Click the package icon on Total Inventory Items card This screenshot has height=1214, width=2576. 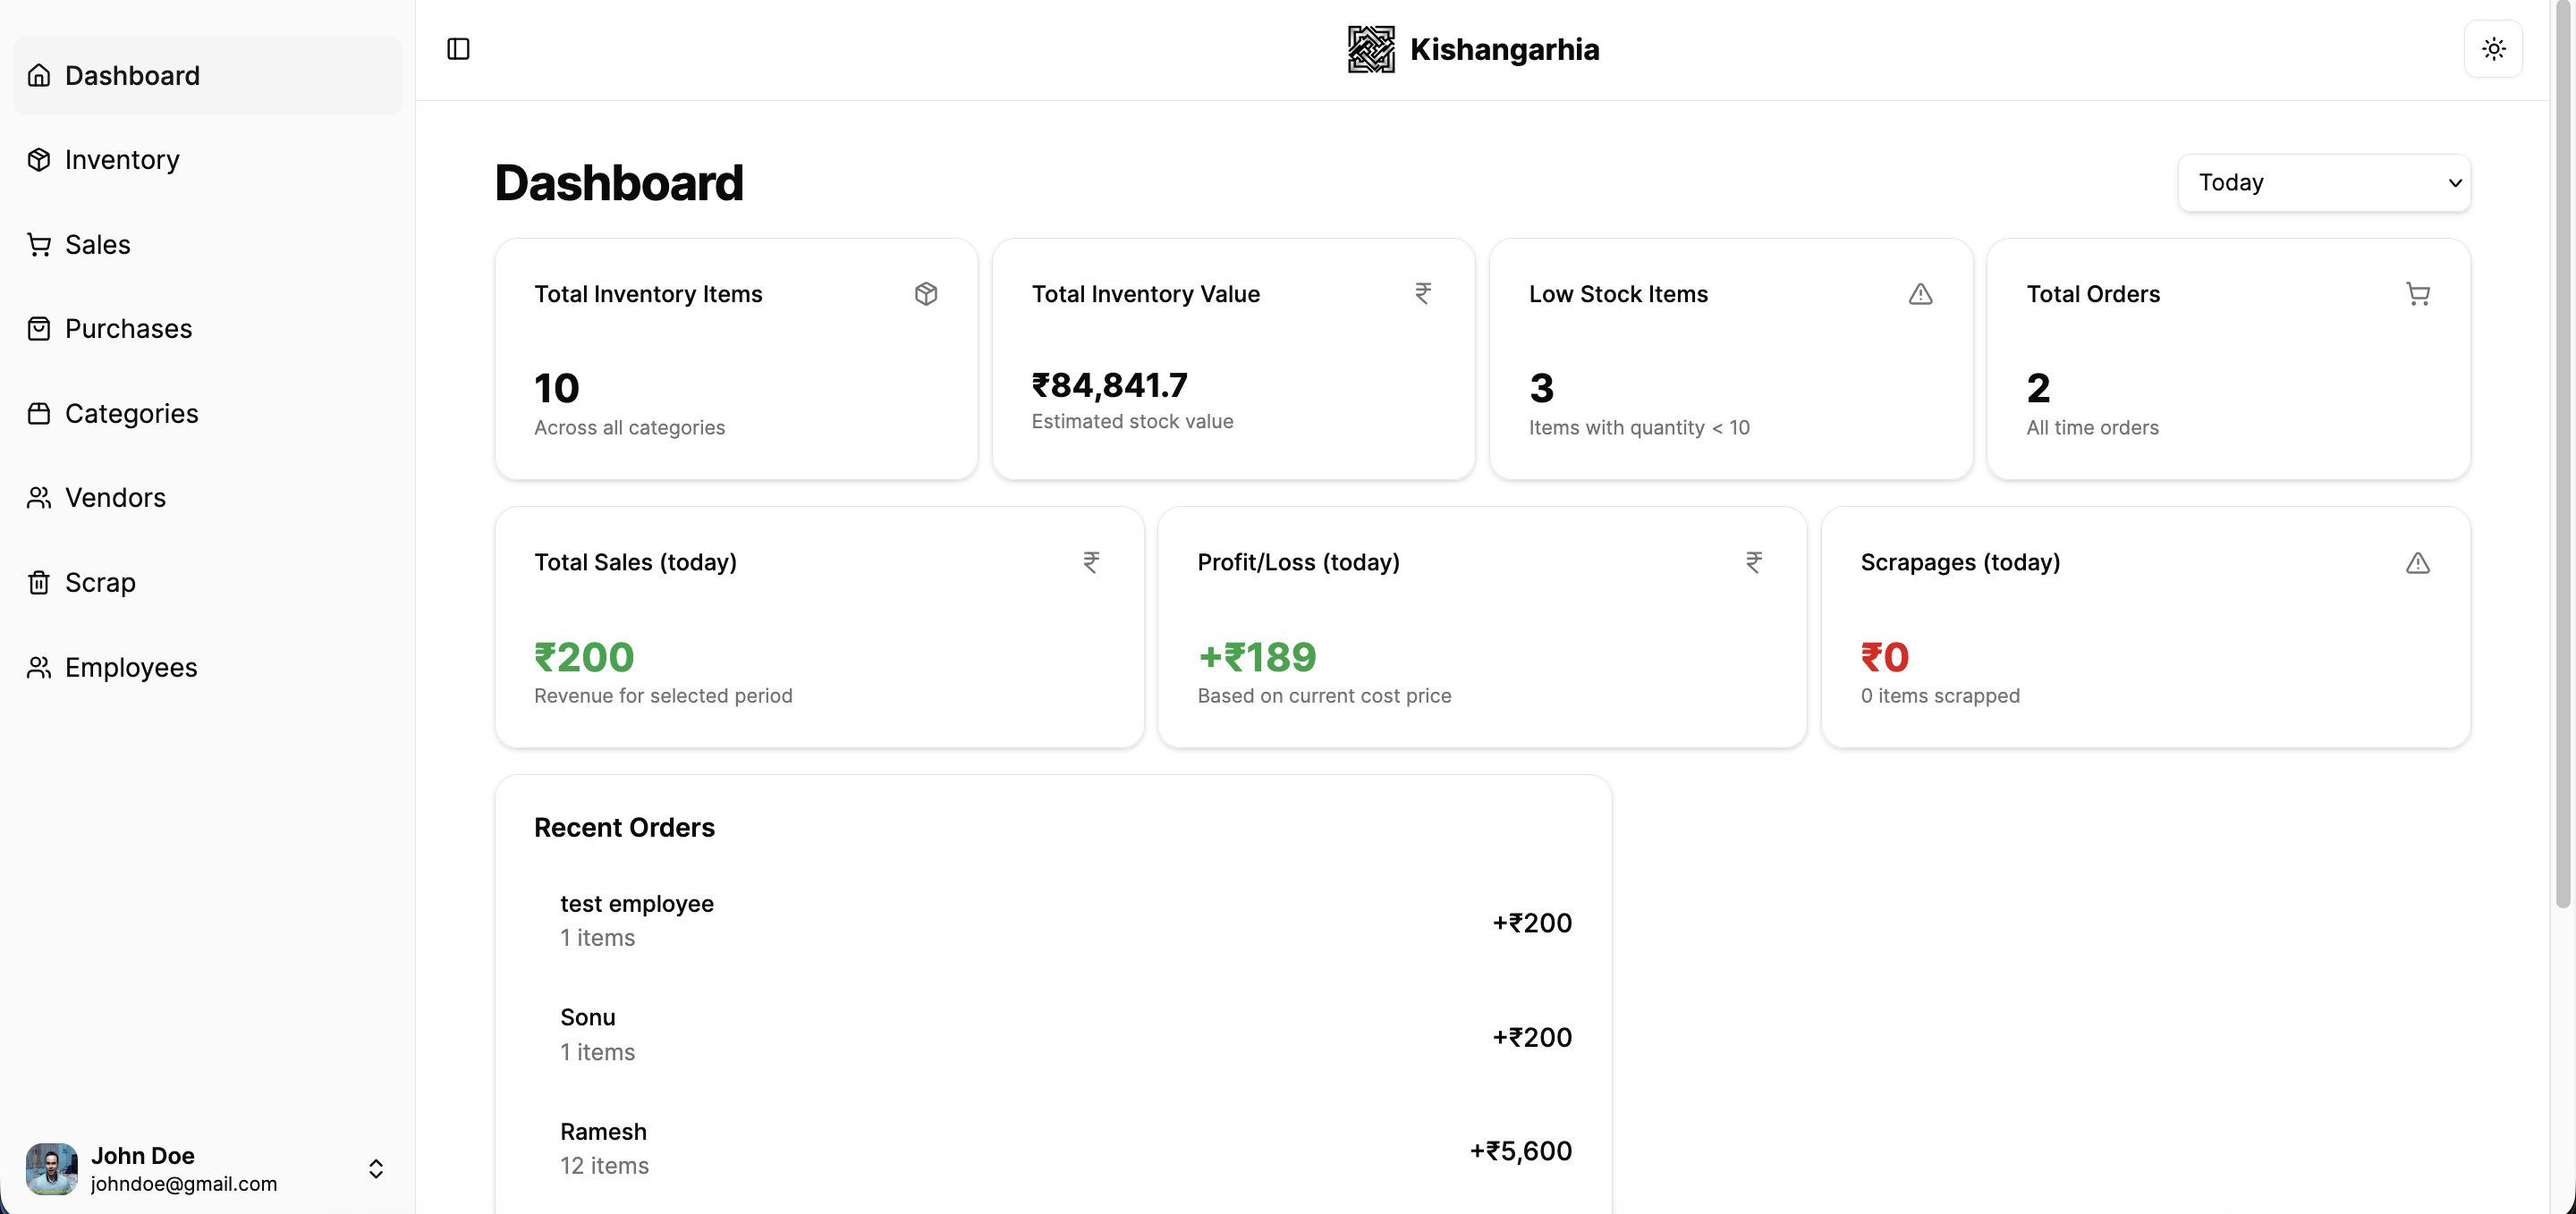coord(926,292)
